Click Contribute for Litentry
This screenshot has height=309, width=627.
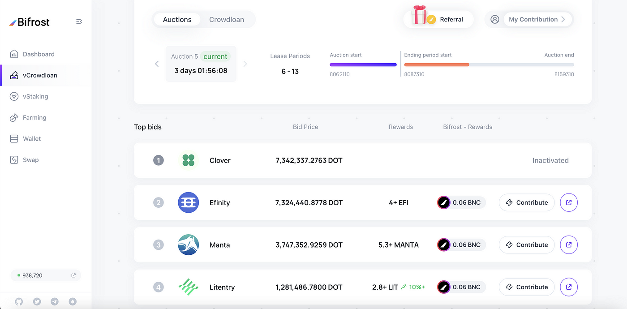click(x=527, y=287)
